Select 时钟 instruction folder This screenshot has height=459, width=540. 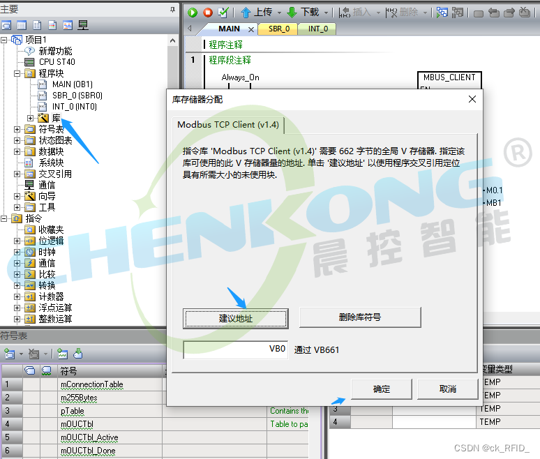click(x=47, y=252)
